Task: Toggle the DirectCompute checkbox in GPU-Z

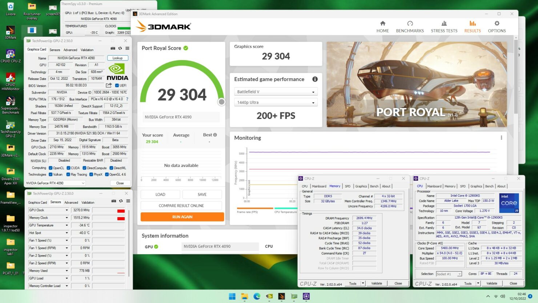Action: click(84, 168)
